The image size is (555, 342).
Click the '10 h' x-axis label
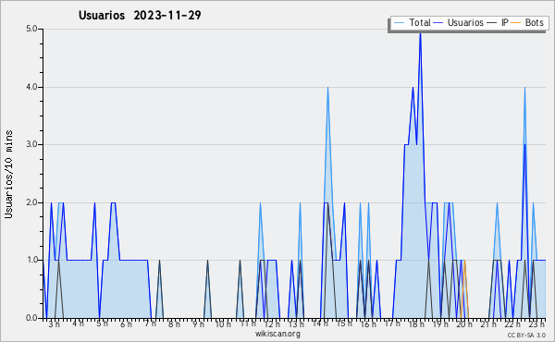tap(223, 324)
